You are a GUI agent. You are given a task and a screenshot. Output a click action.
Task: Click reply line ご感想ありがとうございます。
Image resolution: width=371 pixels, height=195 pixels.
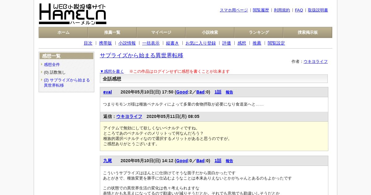click(131, 144)
